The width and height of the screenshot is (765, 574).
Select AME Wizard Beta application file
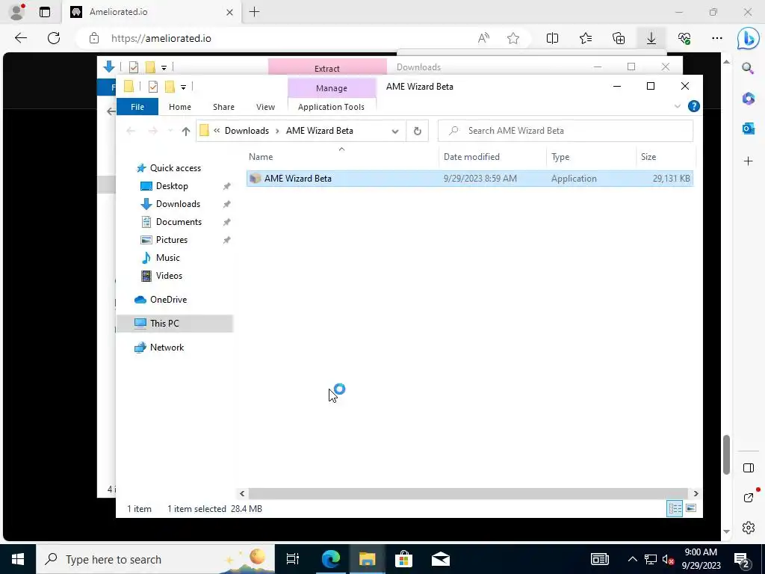pyautogui.click(x=470, y=179)
